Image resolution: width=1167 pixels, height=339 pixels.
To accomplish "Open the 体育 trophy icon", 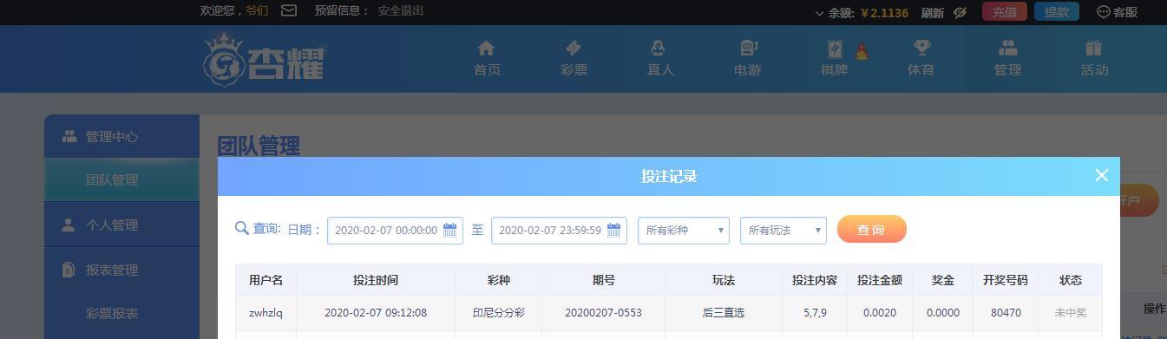I will click(x=921, y=48).
